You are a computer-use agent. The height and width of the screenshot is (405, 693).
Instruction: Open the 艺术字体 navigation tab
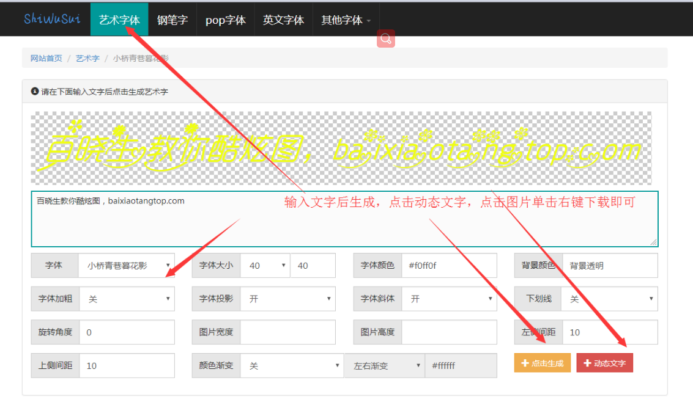(119, 20)
